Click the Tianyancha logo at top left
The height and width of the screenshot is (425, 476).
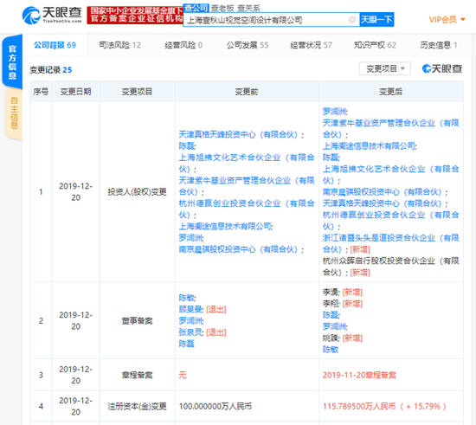(x=52, y=16)
